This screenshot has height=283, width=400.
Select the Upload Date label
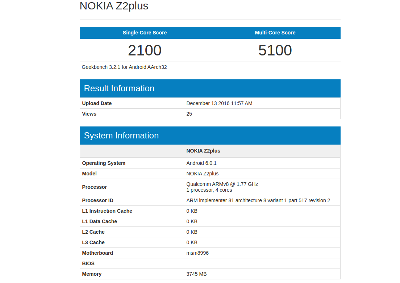[97, 103]
